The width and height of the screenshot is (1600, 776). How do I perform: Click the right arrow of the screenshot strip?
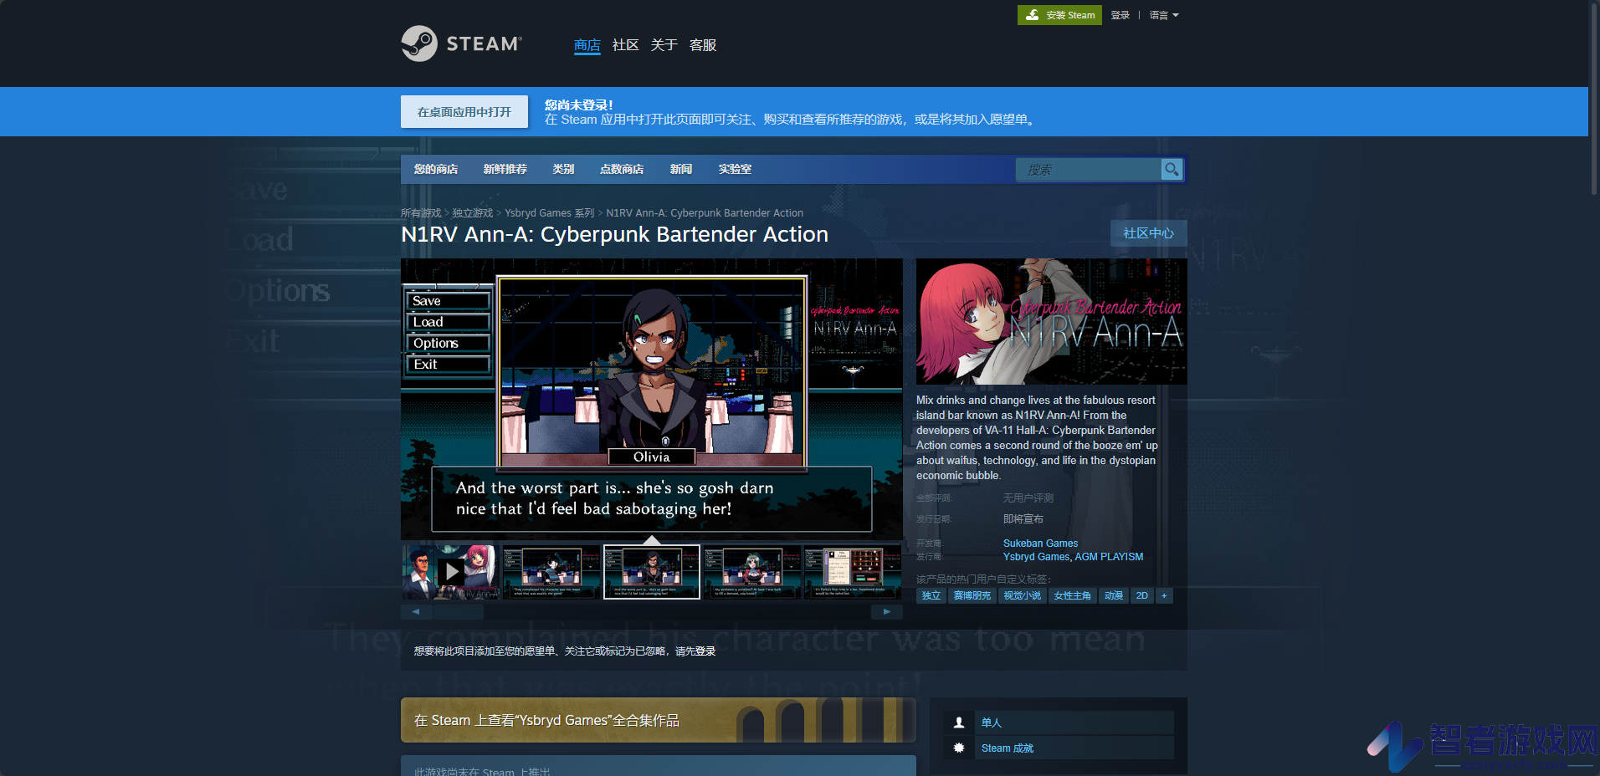click(x=887, y=612)
